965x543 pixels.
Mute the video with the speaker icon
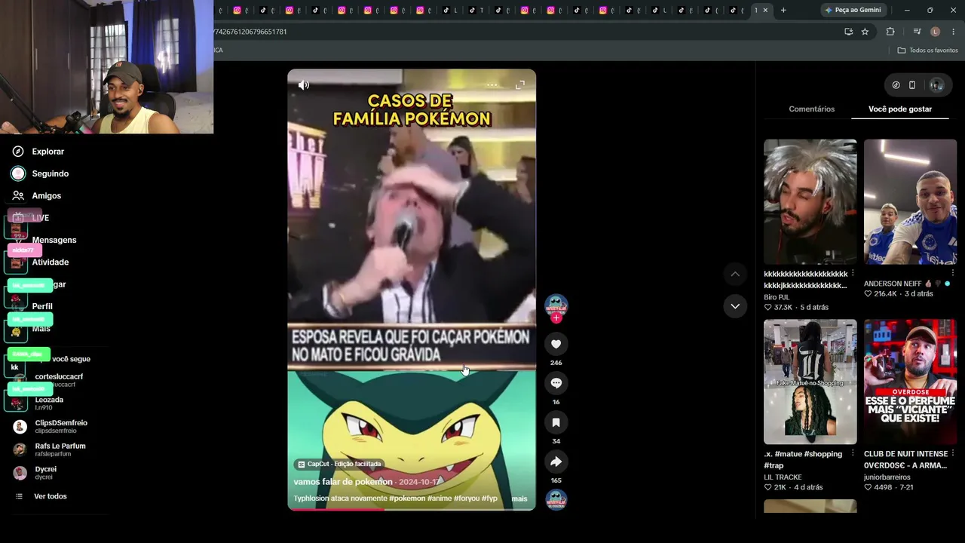click(x=304, y=85)
